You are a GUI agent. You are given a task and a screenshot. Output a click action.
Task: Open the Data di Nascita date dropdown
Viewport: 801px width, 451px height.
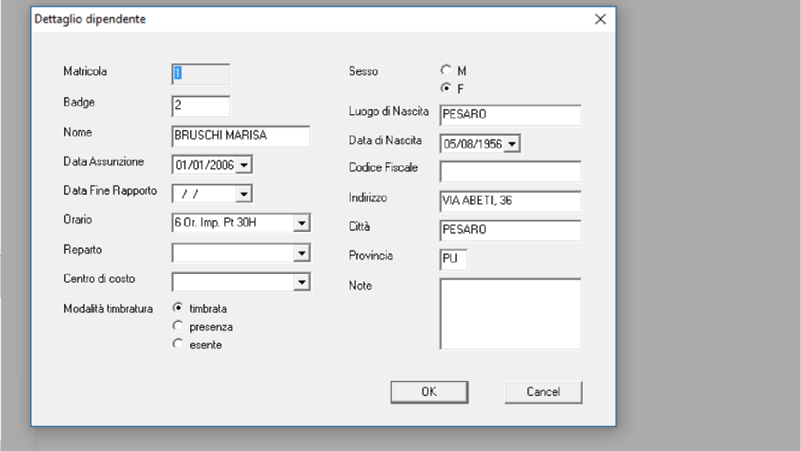512,144
